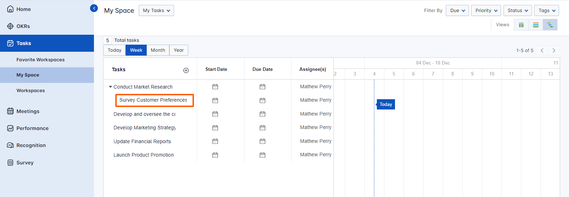The height and width of the screenshot is (197, 569).
Task: Open the Home page icon
Action: tap(10, 9)
